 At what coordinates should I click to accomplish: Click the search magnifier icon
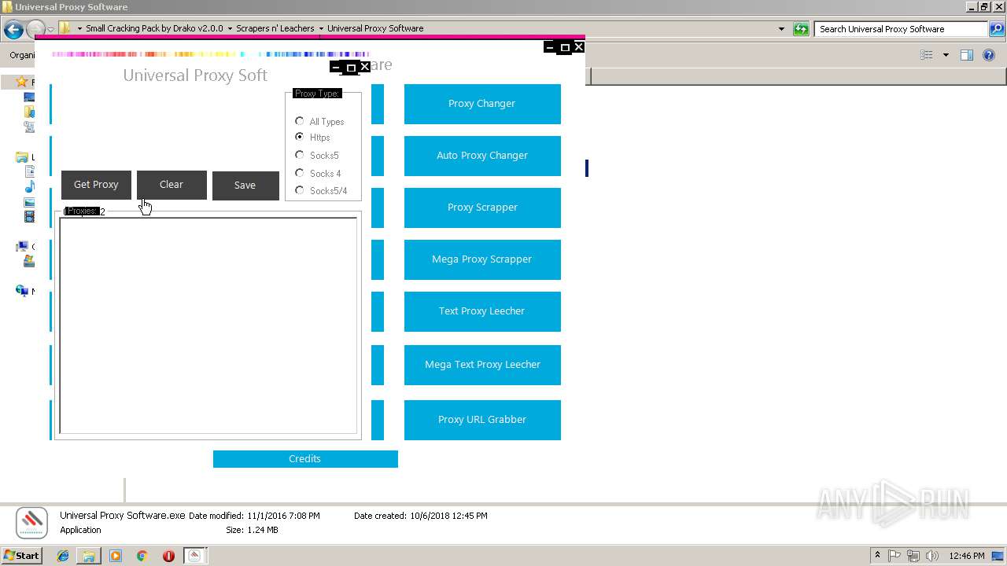(x=996, y=29)
